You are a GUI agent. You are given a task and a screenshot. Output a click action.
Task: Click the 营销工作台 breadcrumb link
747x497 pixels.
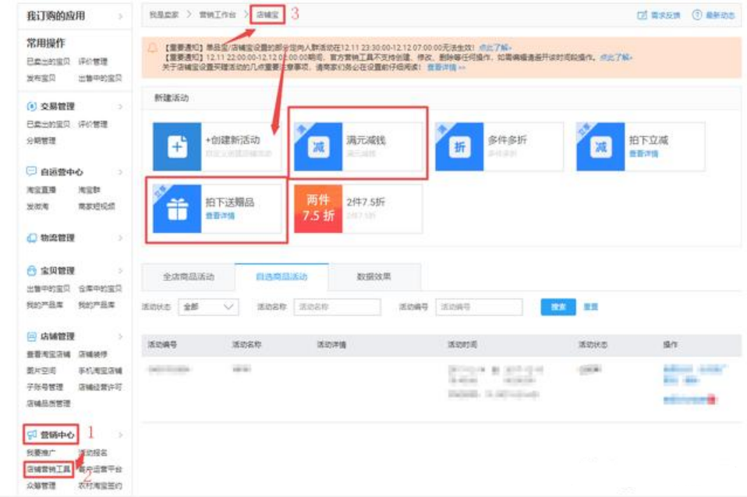pyautogui.click(x=217, y=16)
